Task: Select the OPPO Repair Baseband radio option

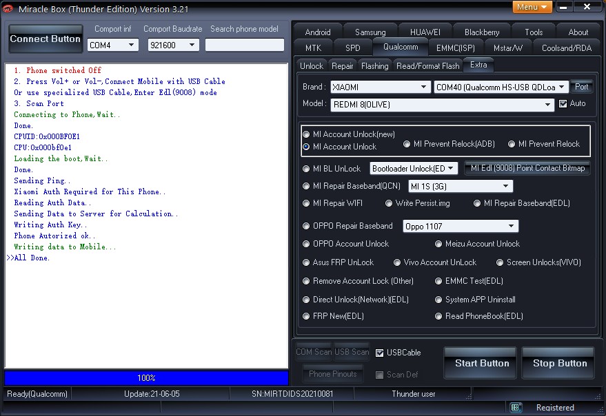Action: [x=306, y=226]
